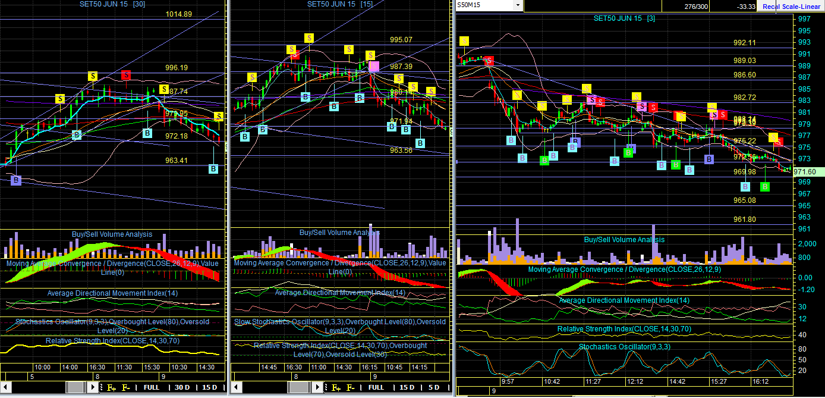Click the 961.80 level label
Screen dimensions: 825x398
point(745,220)
